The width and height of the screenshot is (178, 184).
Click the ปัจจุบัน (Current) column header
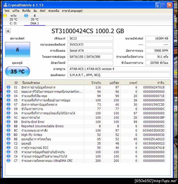pyautogui.click(x=93, y=83)
